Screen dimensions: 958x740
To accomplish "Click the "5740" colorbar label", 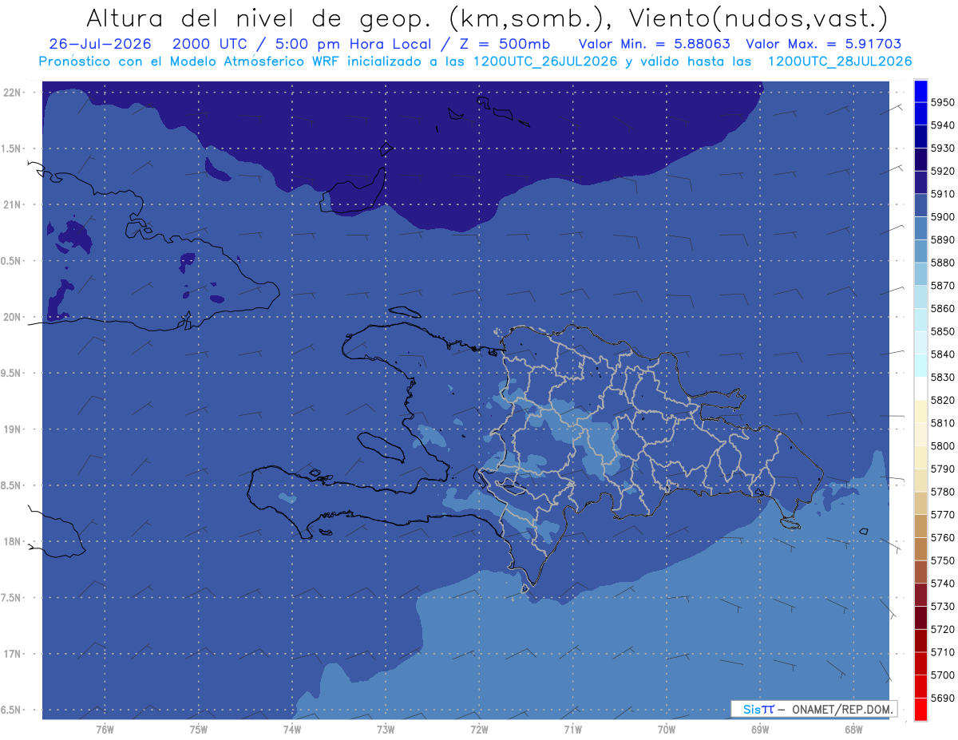I will coord(943,584).
